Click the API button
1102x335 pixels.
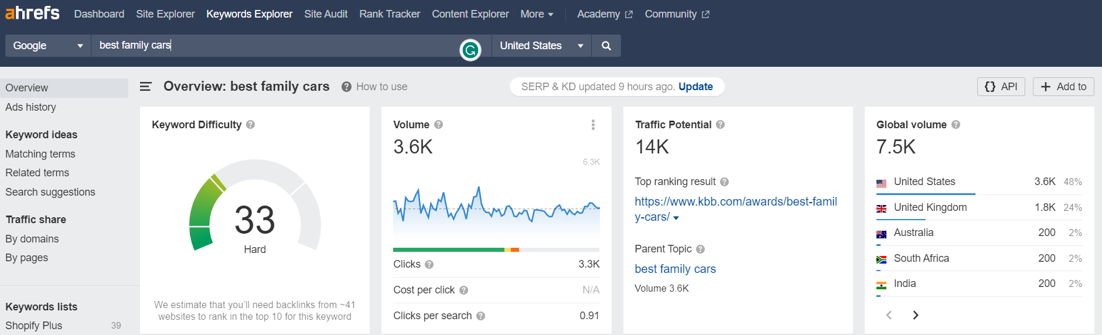tap(1001, 87)
